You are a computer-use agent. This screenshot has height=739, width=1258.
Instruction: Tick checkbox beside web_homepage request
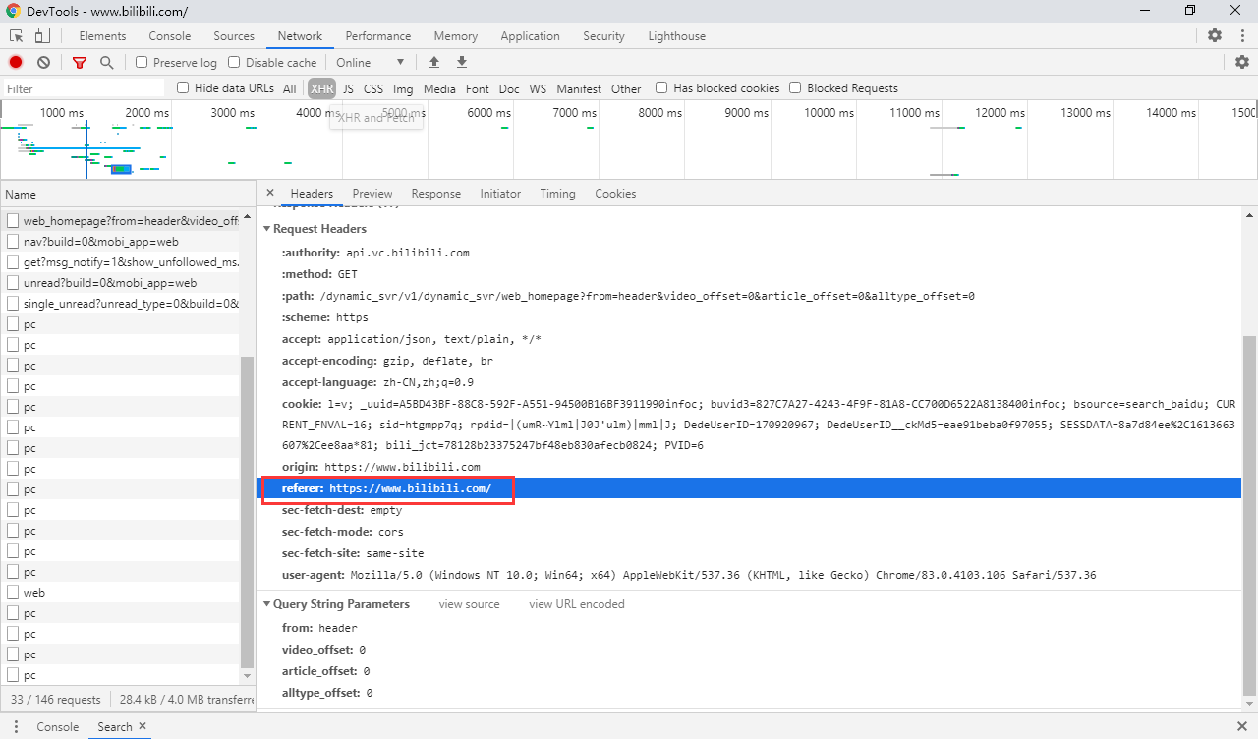13,221
